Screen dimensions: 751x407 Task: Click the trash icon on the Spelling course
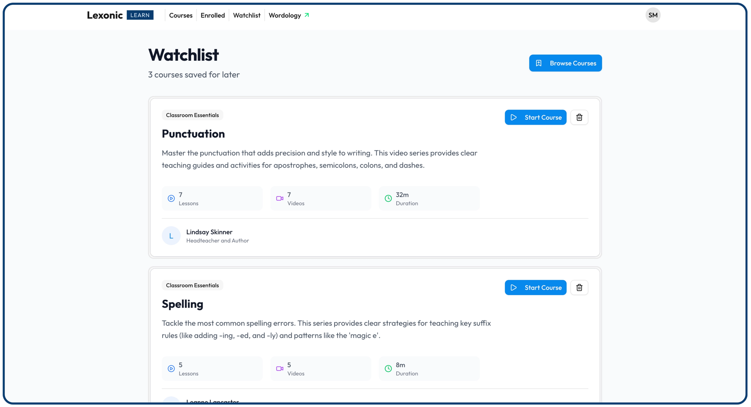click(x=579, y=287)
